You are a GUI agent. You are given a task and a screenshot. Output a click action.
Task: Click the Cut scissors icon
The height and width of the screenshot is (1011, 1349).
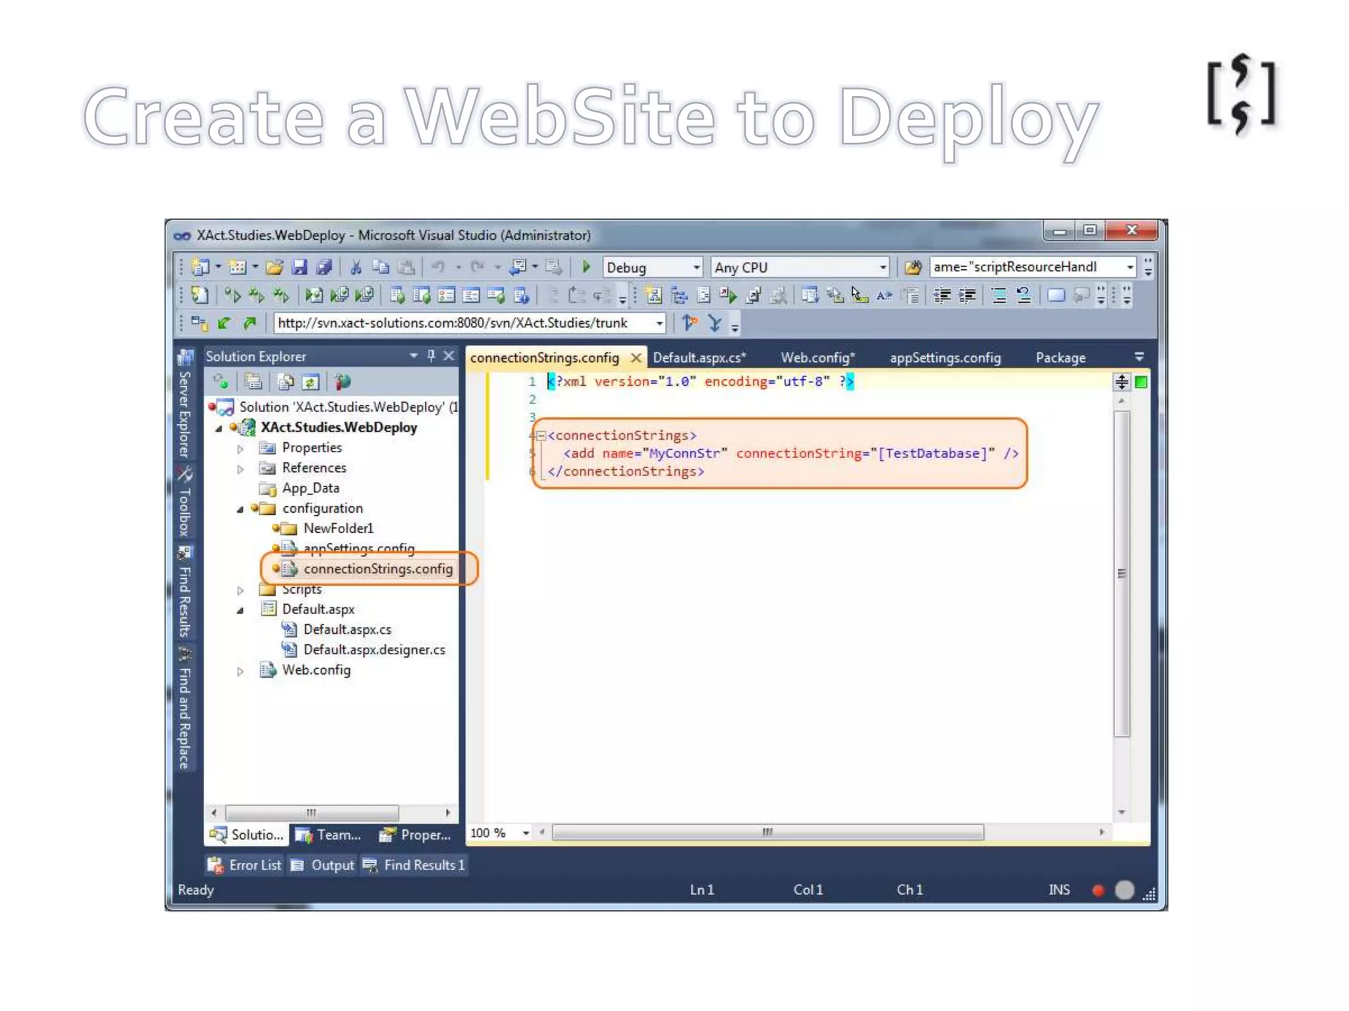[356, 267]
